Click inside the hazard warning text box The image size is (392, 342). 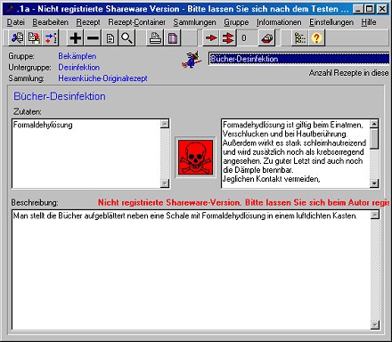click(x=296, y=153)
